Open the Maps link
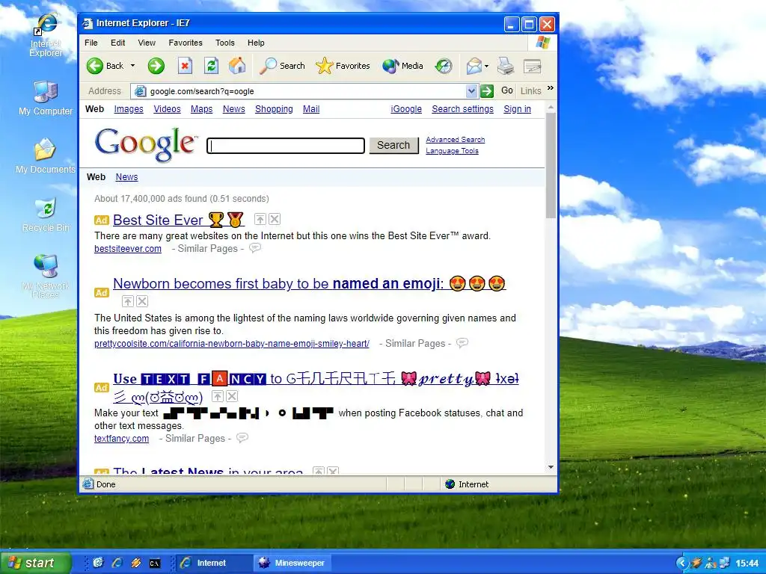766x574 pixels. [x=201, y=109]
